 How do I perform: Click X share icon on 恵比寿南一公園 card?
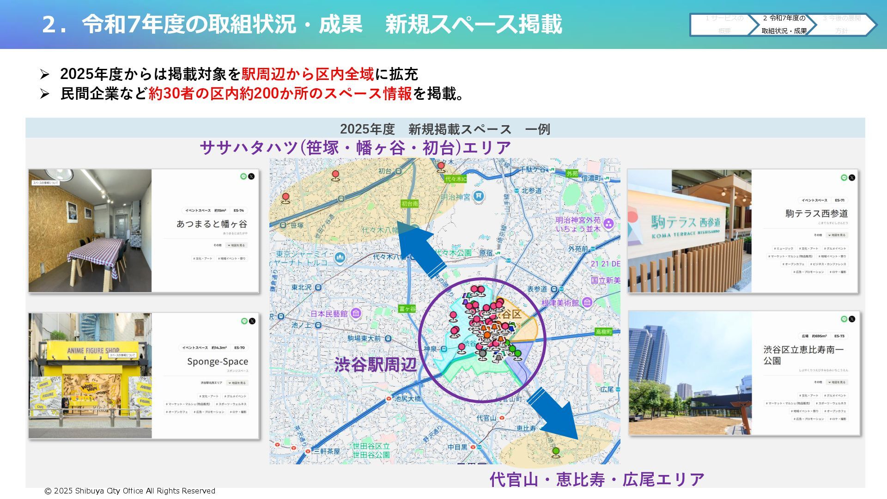[x=852, y=319]
